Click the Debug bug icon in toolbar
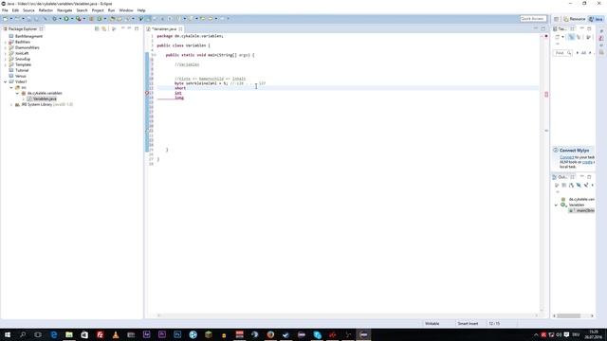The width and height of the screenshot is (607, 341). click(54, 19)
